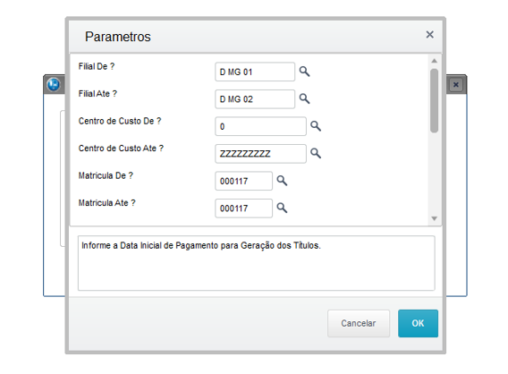Click the Matricula Ate input field
Viewport: 508px width, 374px height.
pyautogui.click(x=243, y=208)
